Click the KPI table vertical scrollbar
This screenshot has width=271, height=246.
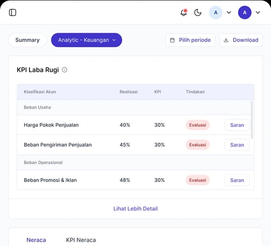(252, 119)
